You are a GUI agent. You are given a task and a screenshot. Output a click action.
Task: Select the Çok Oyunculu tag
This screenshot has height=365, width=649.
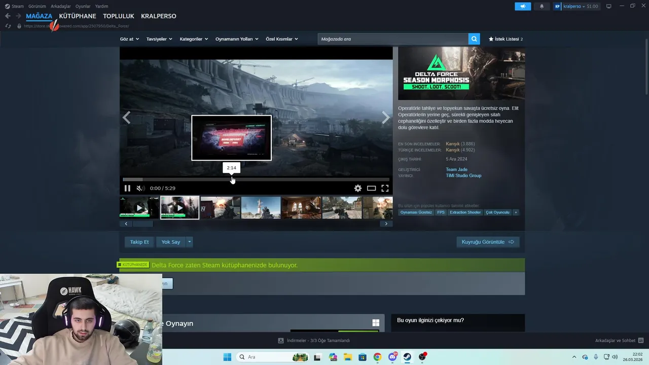click(x=497, y=212)
